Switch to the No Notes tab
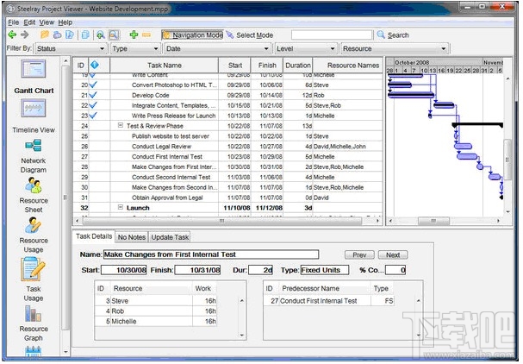Screen dimensions: 523x364 [132, 237]
